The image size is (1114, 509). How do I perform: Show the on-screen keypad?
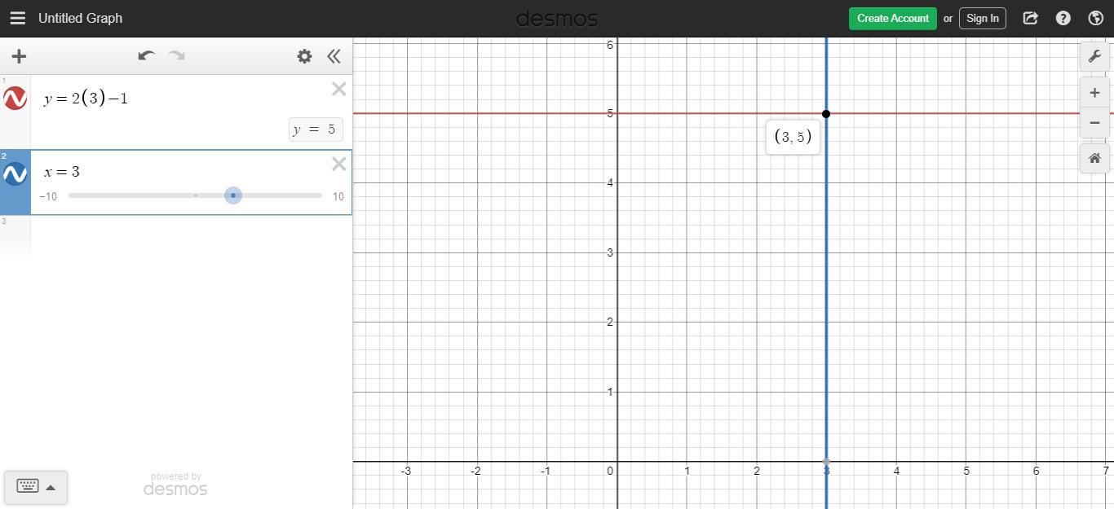point(27,486)
